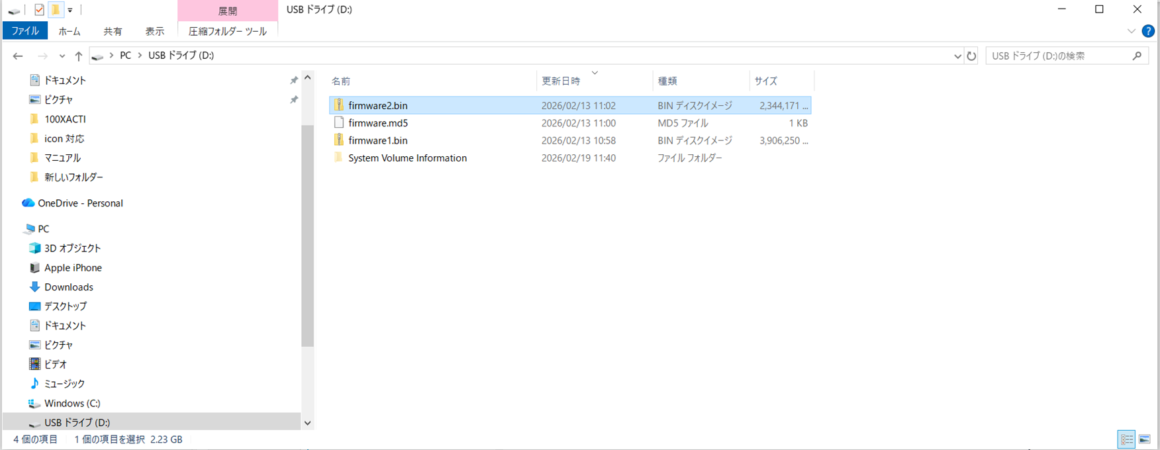This screenshot has height=450, width=1160.
Task: Open the ファイル menu tab
Action: 25,31
